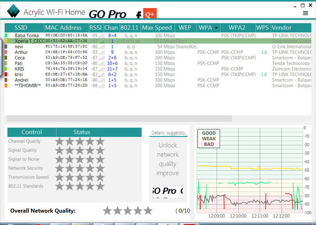Click orange color swatch for **TIHOMIR**
Screen dimensions: 316x225
(x=6, y=85)
